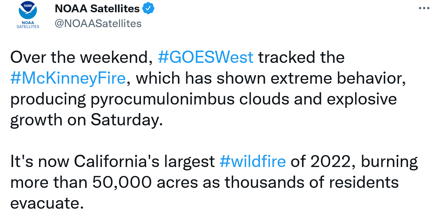Open the NOAA Satellites display name link
Viewport: 441px width, 215px height.
click(97, 9)
